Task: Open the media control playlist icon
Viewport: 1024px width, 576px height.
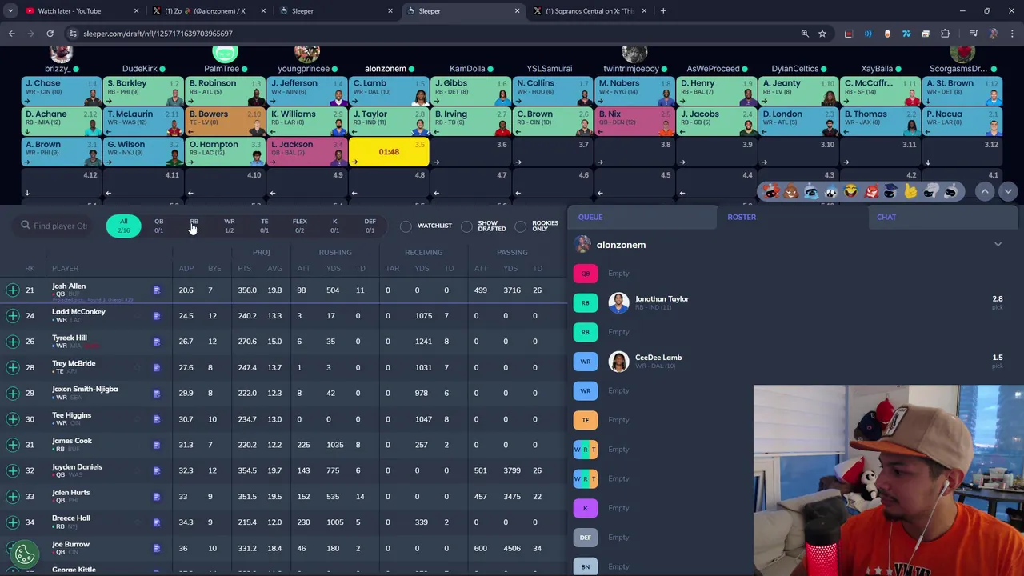Action: pyautogui.click(x=974, y=34)
